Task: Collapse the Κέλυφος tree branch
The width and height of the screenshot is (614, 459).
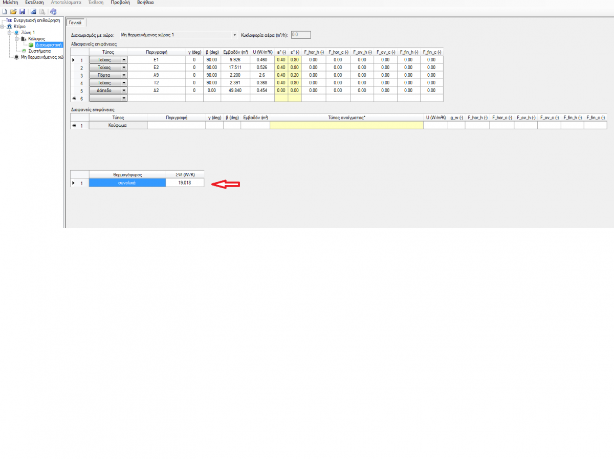Action: [x=17, y=39]
